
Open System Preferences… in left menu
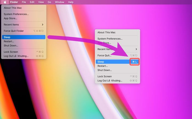24,14
